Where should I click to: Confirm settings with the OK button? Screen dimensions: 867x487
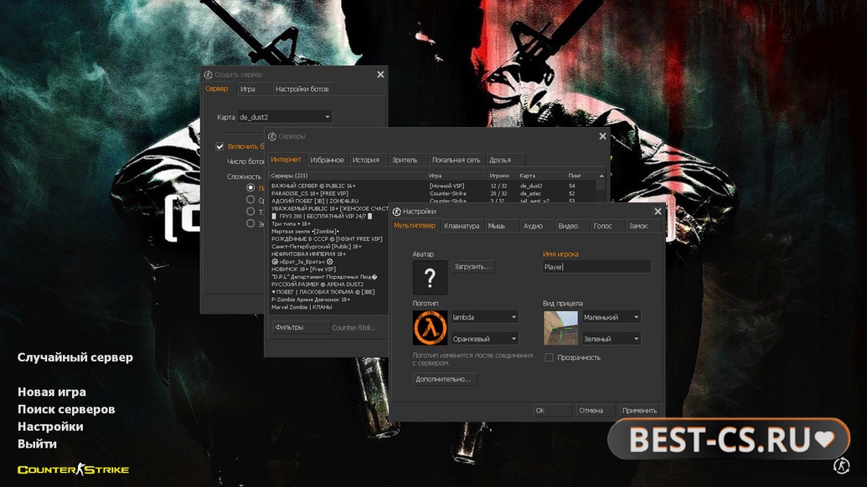[x=552, y=410]
